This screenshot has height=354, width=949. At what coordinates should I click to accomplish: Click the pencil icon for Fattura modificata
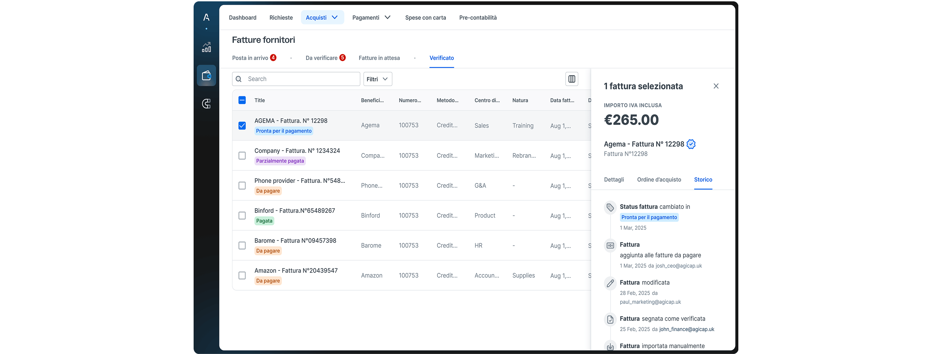pos(610,283)
